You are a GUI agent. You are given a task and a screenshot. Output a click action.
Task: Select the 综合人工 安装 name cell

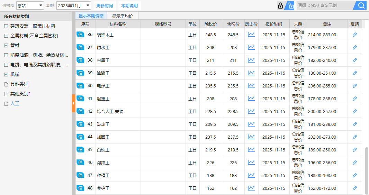pos(118,111)
